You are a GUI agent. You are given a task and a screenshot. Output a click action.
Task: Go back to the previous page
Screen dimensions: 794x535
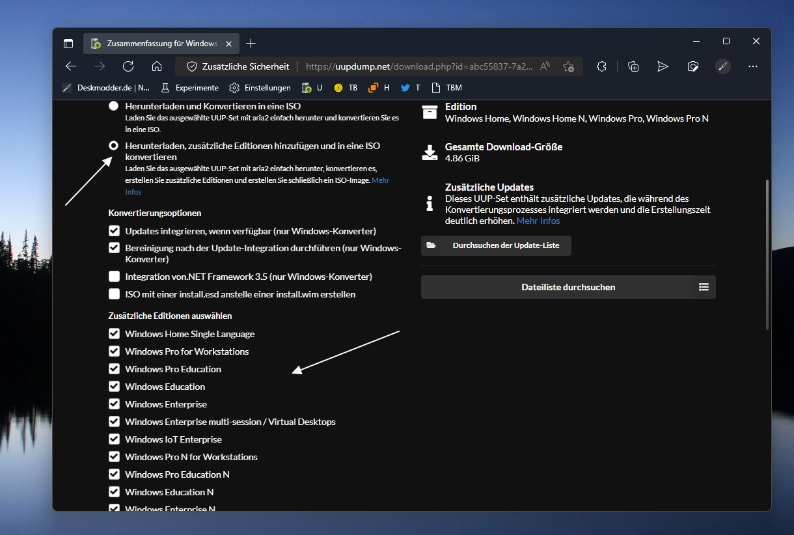tap(71, 66)
